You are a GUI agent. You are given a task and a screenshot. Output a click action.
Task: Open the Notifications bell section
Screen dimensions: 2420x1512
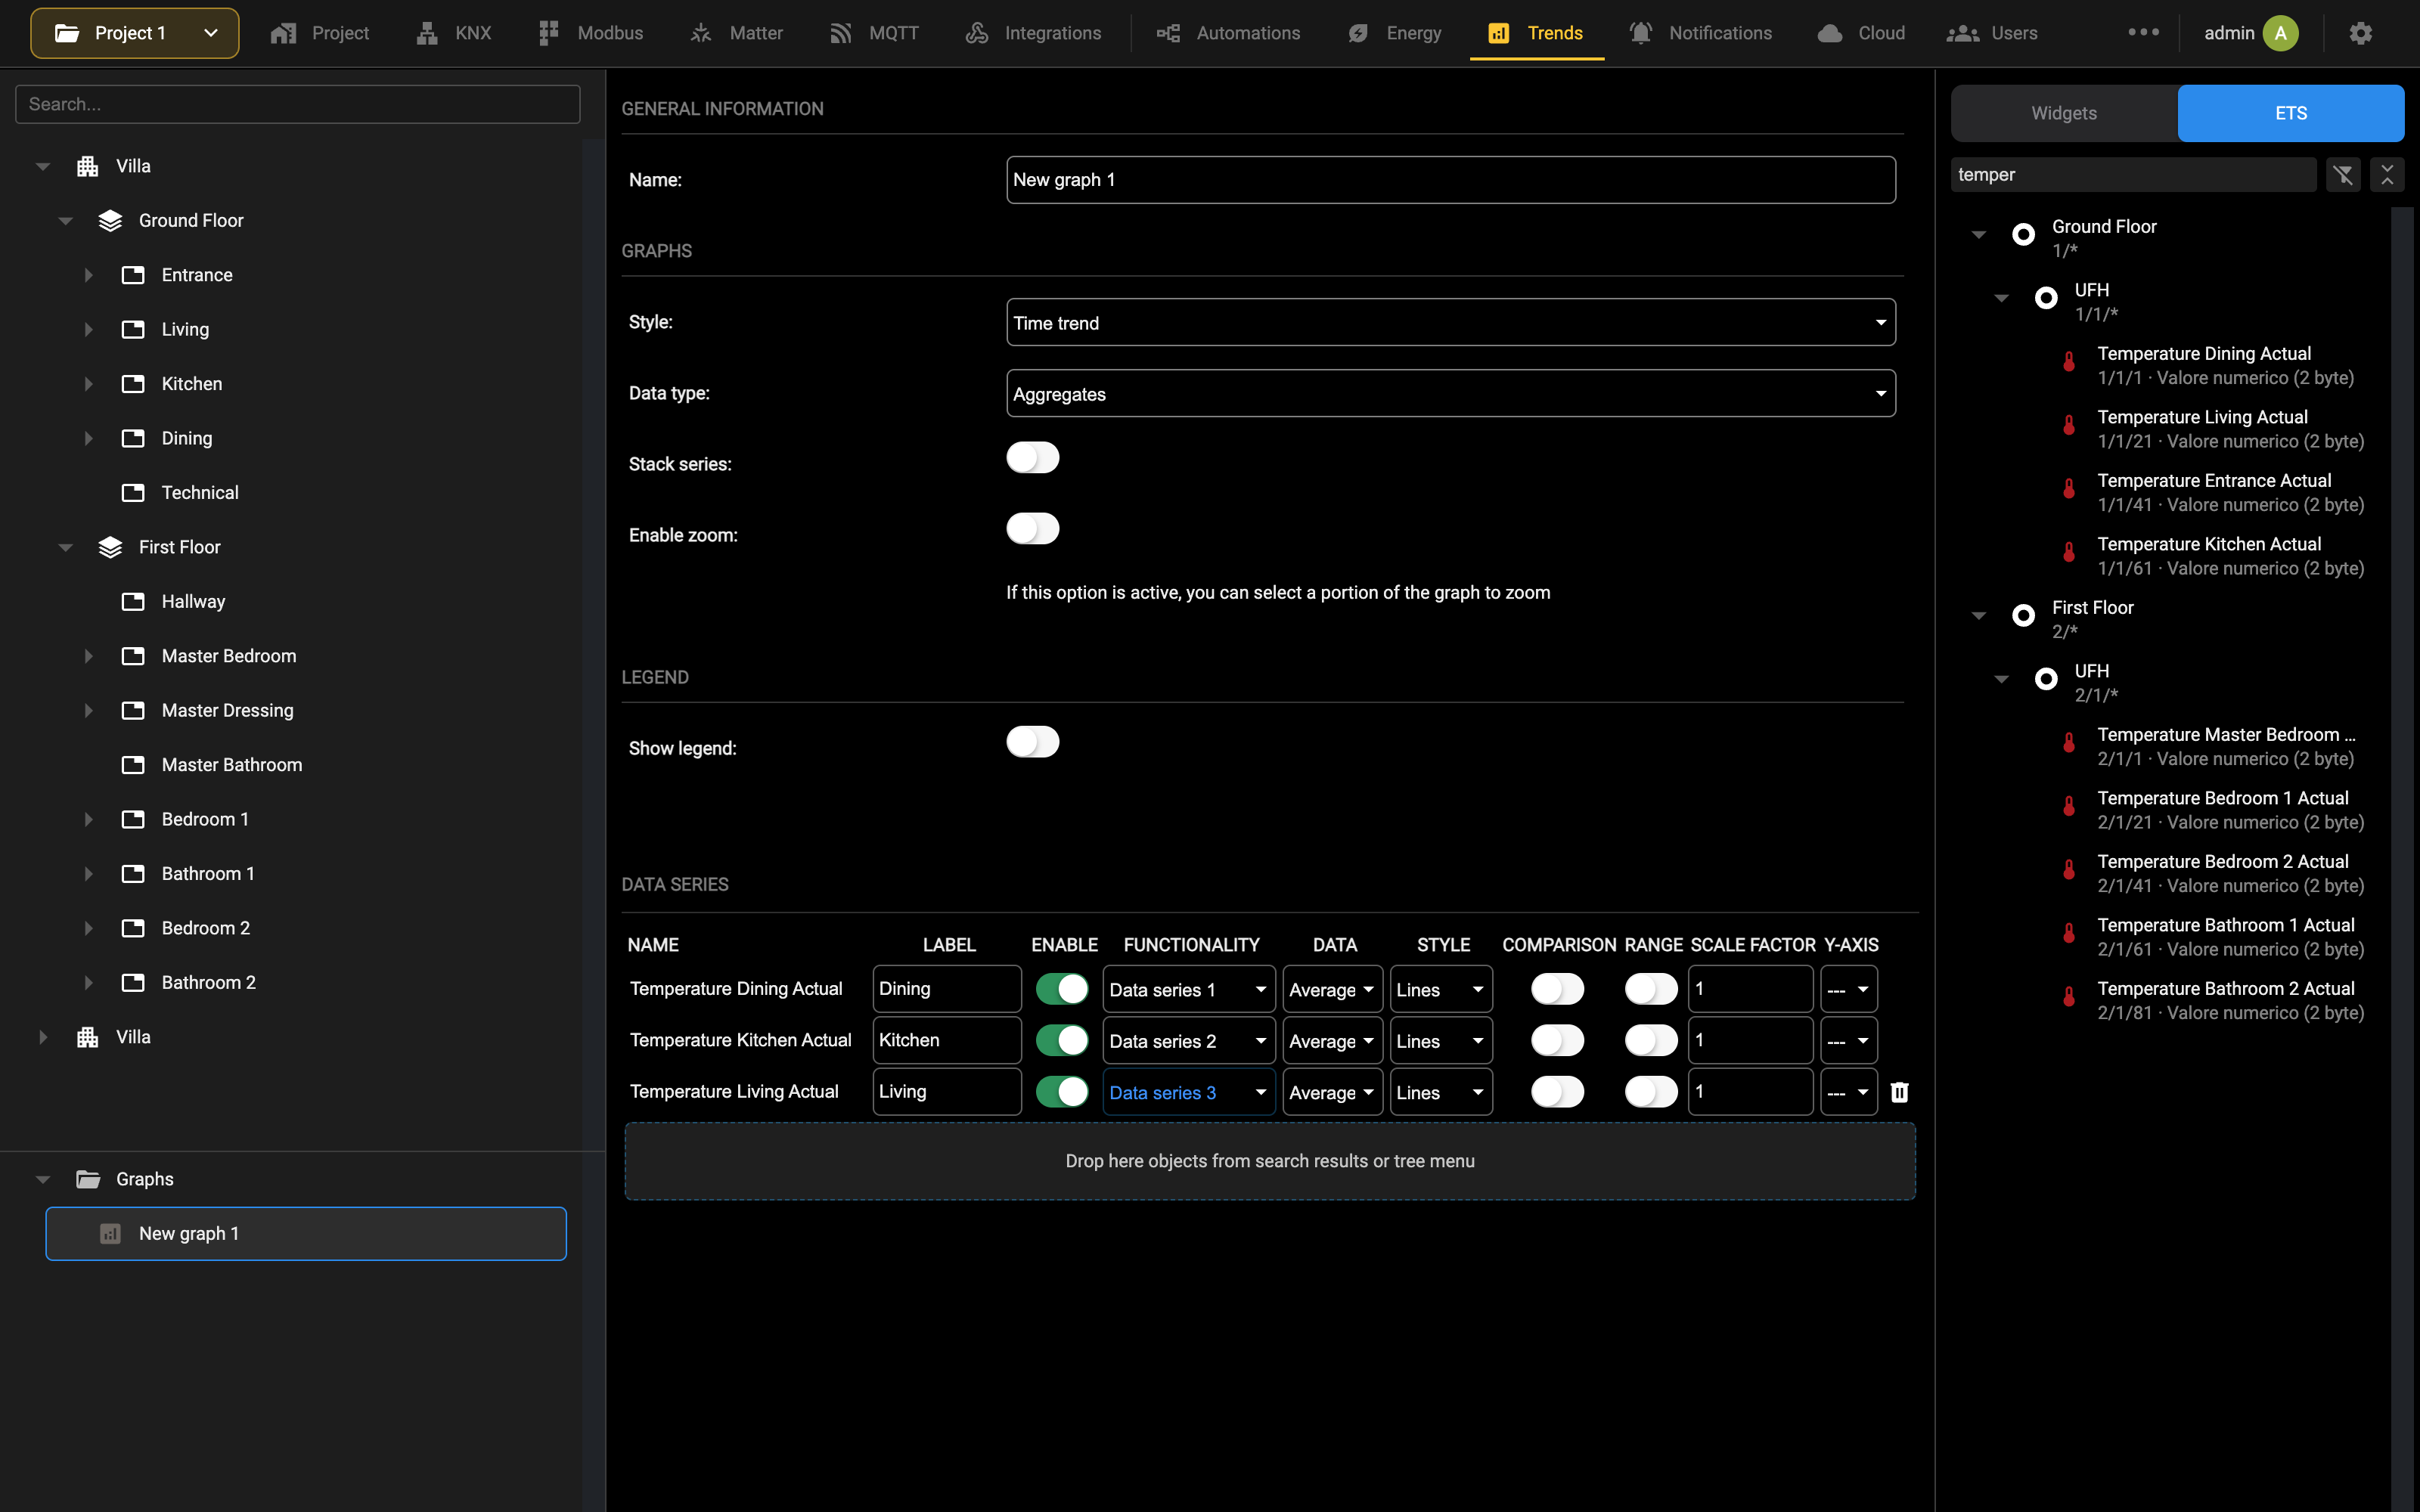pos(1700,33)
